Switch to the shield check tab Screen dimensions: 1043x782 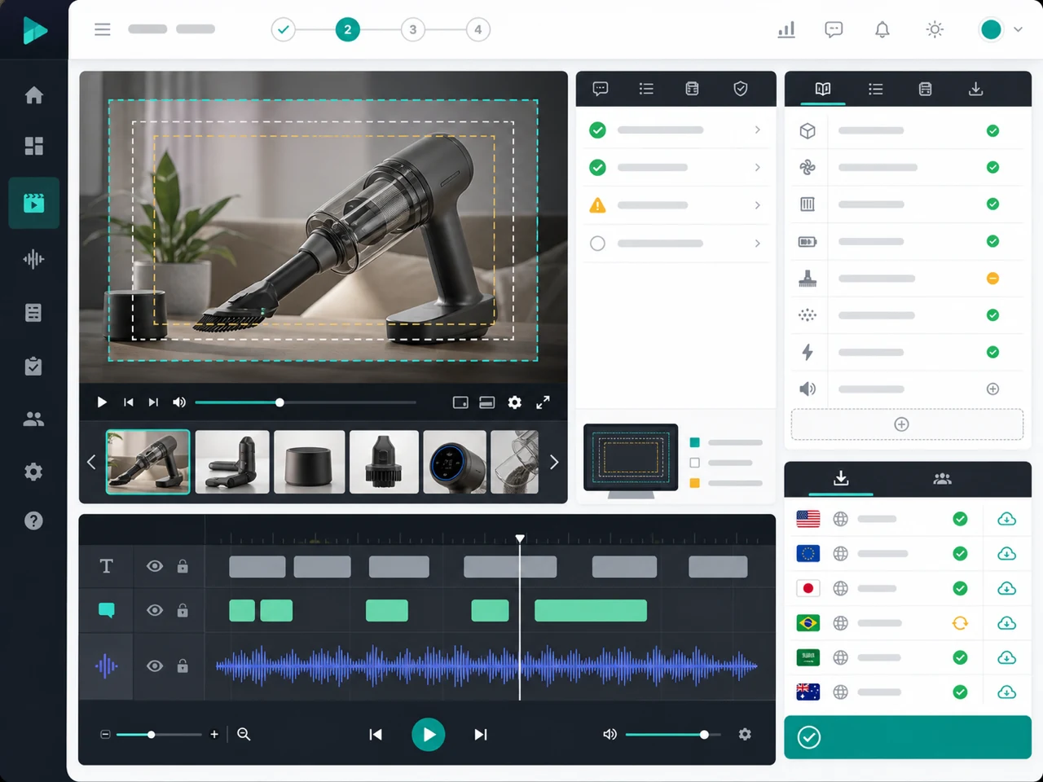pos(741,89)
